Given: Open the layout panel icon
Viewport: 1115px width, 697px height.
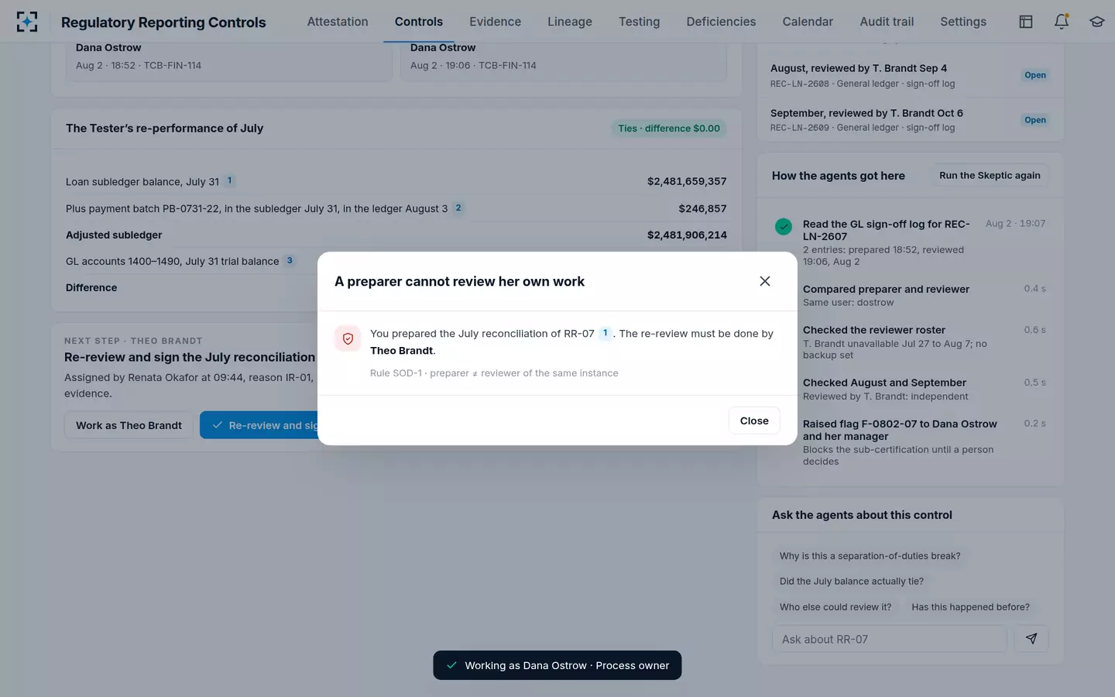Looking at the screenshot, I should coord(1026,22).
